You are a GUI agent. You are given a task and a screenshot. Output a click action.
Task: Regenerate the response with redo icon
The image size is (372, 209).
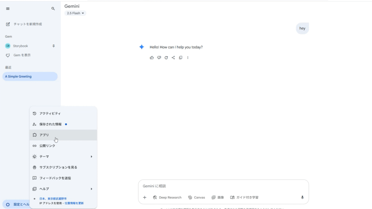click(166, 58)
